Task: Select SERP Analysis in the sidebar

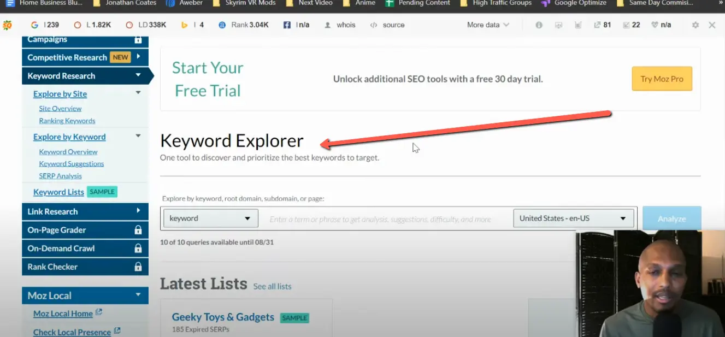Action: coord(60,175)
